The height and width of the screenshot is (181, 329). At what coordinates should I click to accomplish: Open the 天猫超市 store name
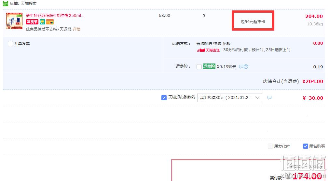29,4
